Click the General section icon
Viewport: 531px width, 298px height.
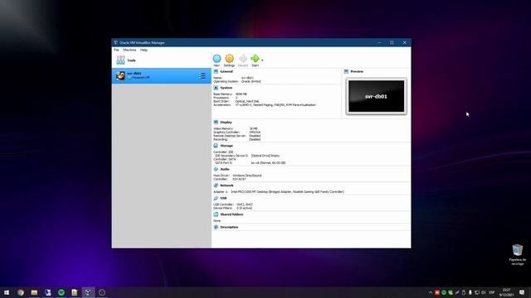216,72
